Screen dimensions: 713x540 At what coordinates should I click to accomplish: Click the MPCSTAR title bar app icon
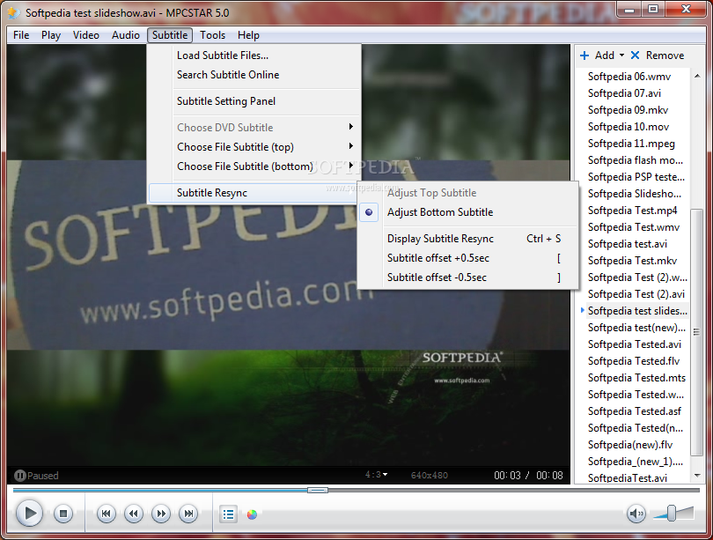pos(13,12)
